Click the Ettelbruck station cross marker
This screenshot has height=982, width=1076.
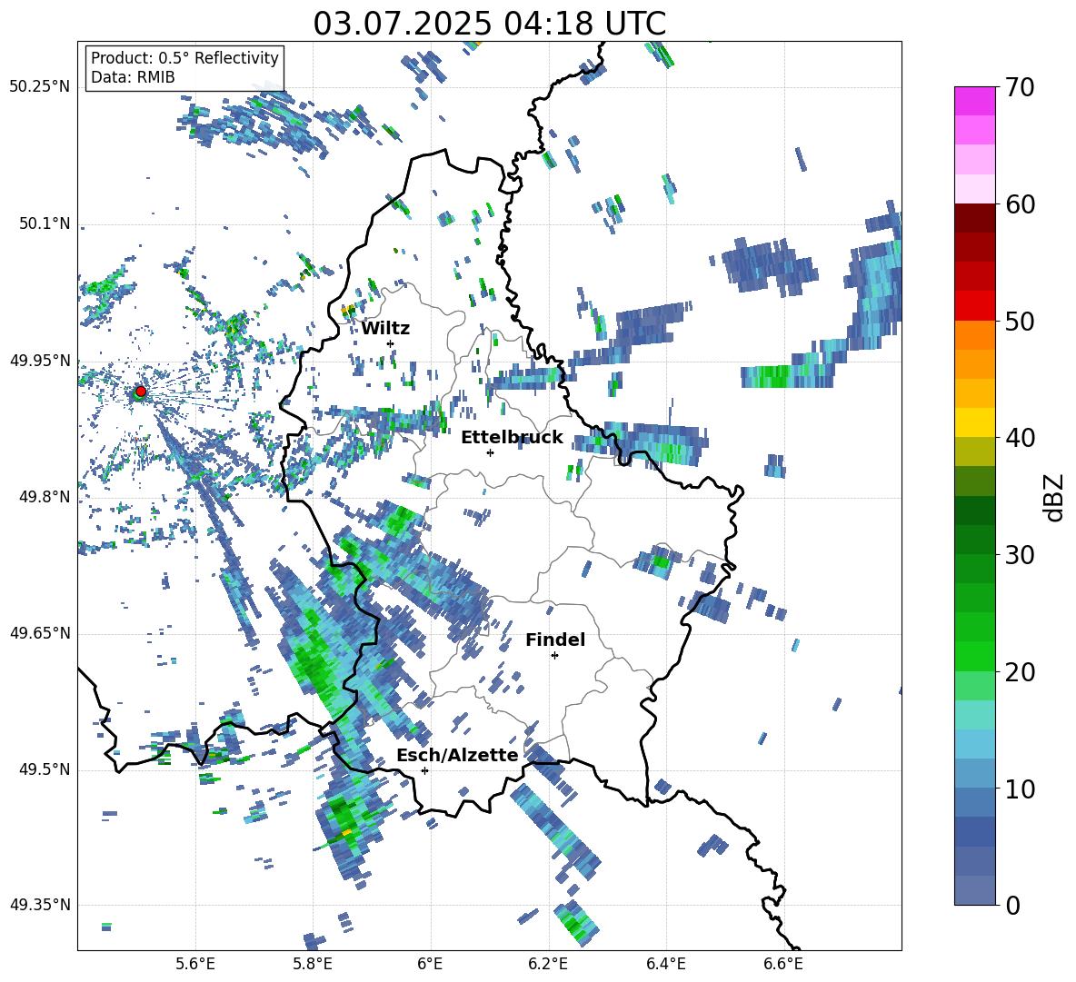click(490, 452)
